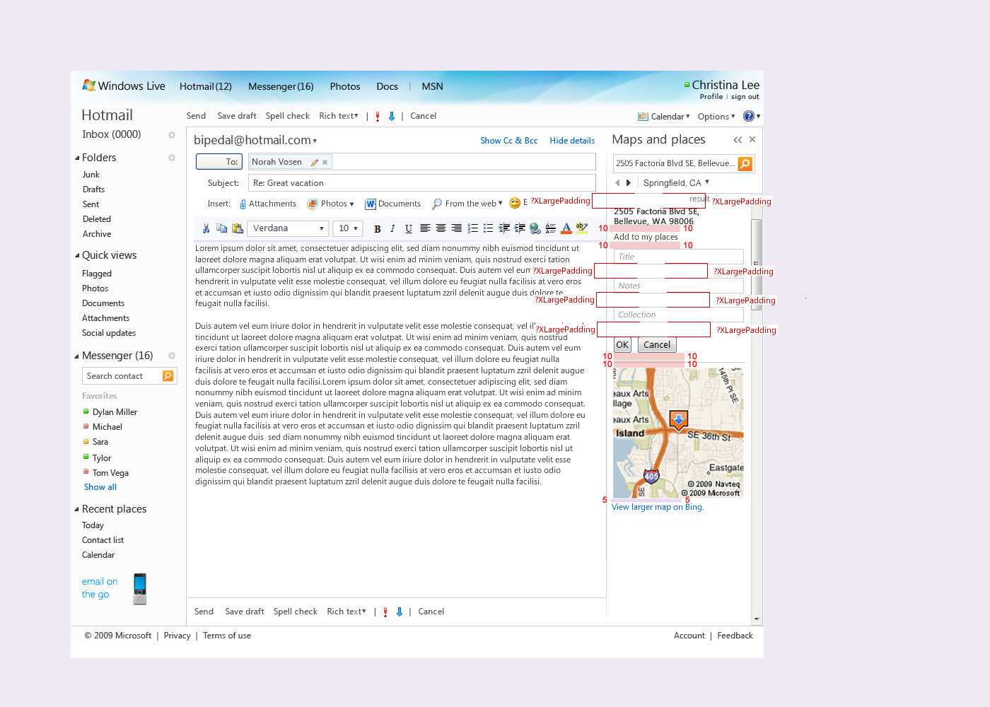Image resolution: width=990 pixels, height=707 pixels.
Task: Search contacts with the orange search icon
Action: tap(168, 376)
